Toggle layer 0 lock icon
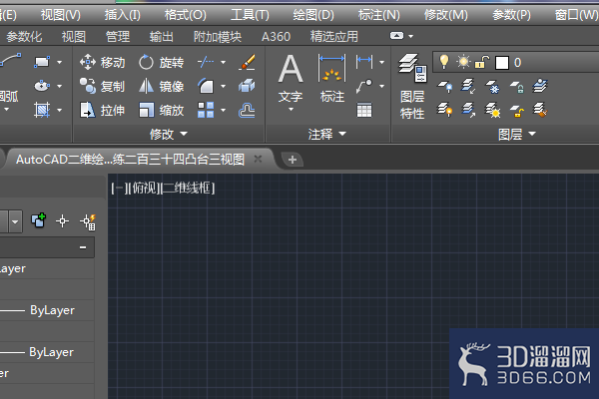Viewport: 599px width, 399px height. pyautogui.click(x=482, y=62)
